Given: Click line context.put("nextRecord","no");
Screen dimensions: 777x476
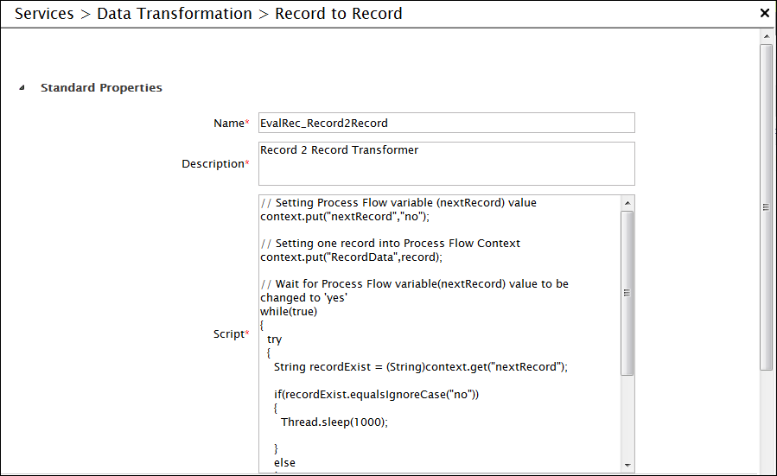Looking at the screenshot, I should [345, 217].
